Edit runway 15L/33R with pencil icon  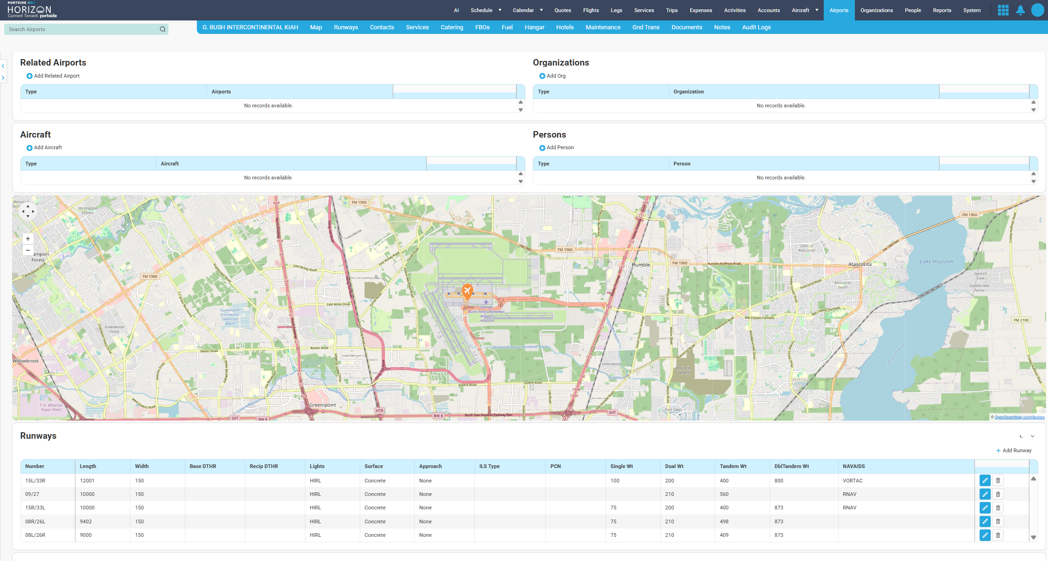(985, 481)
